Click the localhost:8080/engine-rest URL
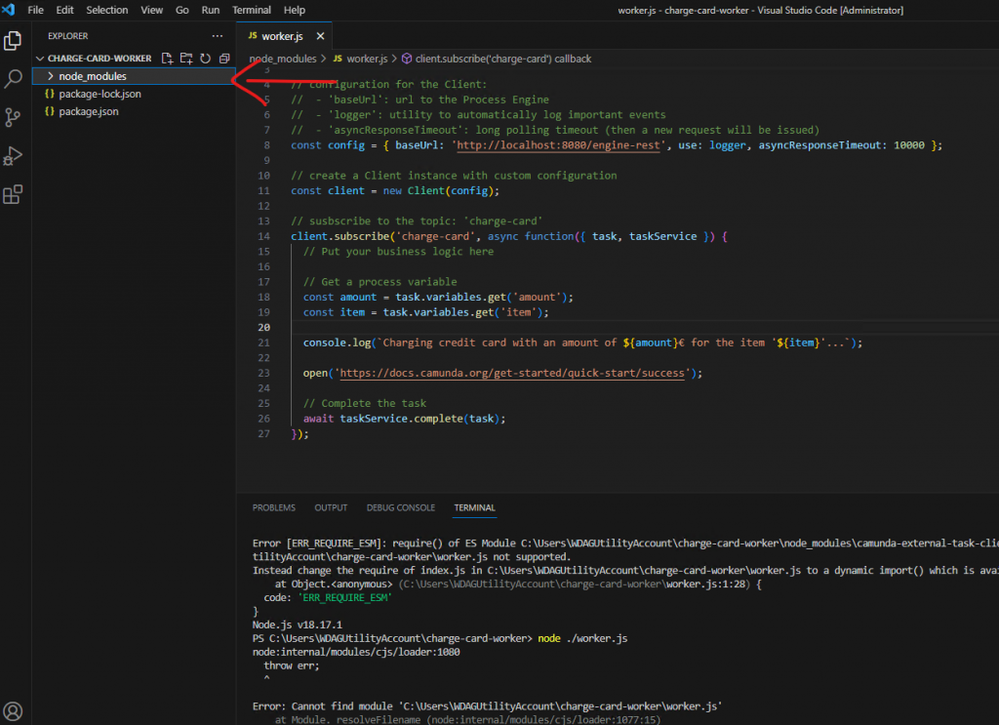Viewport: 999px width, 725px height. pyautogui.click(x=558, y=145)
